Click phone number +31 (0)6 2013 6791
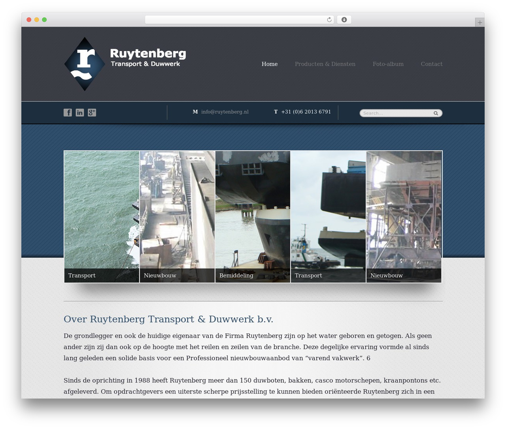506x429 pixels. [x=306, y=112]
